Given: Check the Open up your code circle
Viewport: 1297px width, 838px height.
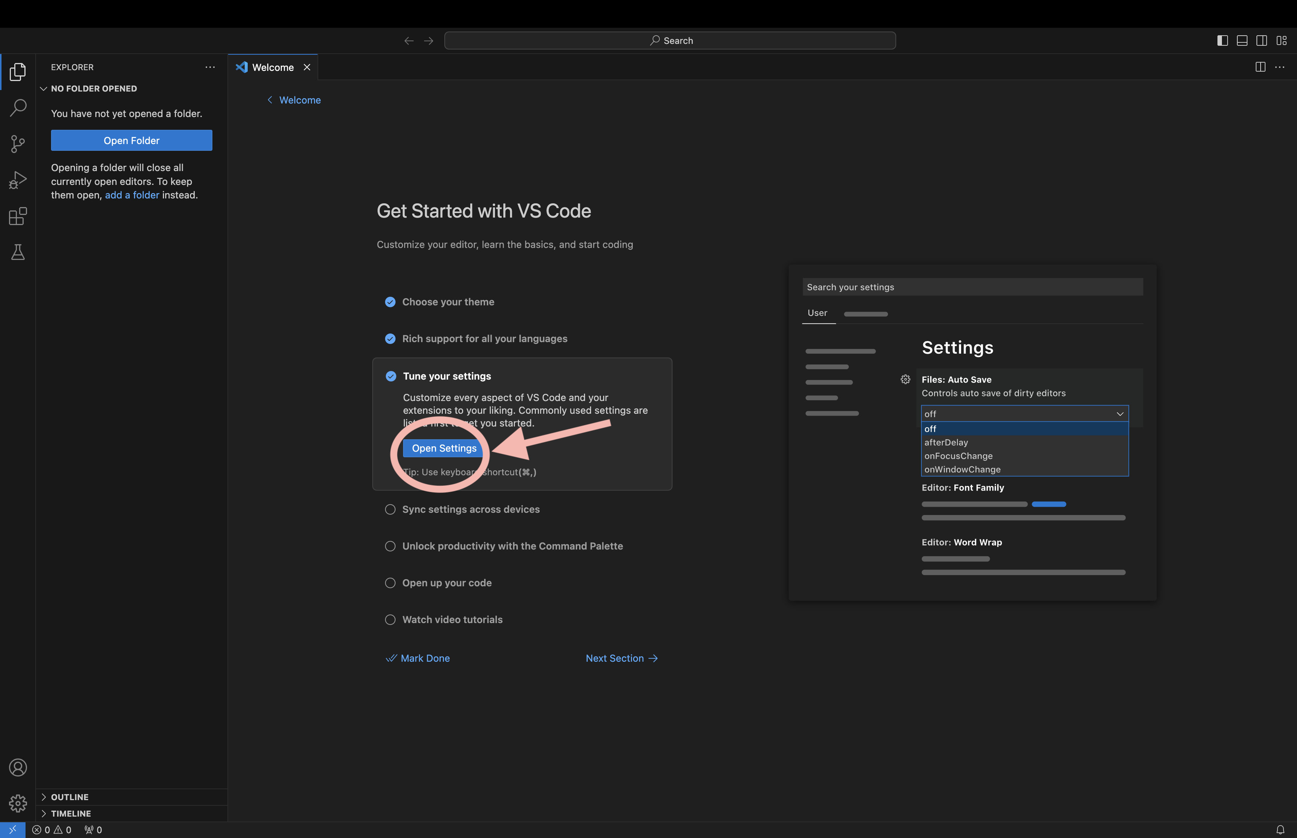Looking at the screenshot, I should pos(390,583).
